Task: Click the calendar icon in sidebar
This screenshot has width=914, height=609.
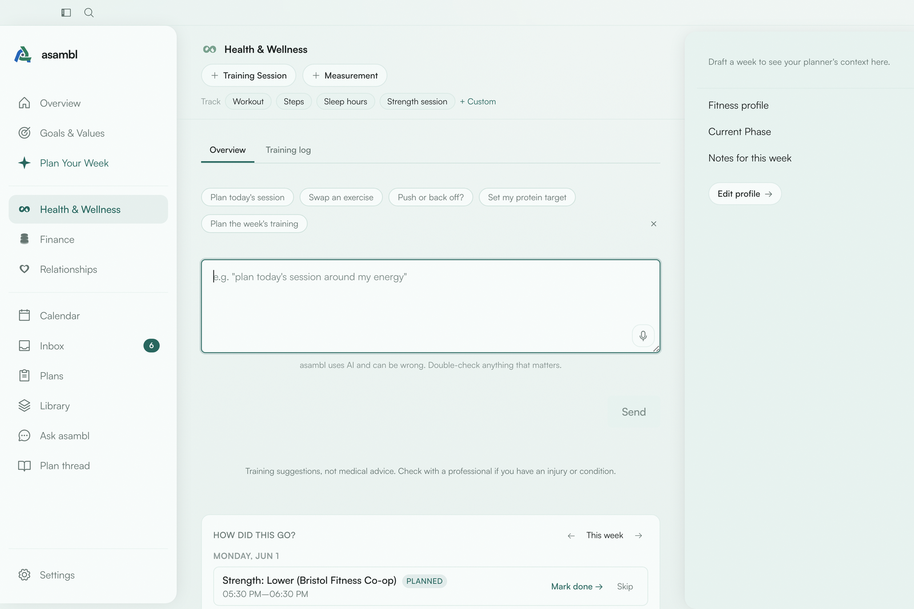Action: 25,316
